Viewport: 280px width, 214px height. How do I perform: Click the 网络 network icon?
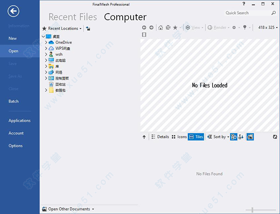51,72
